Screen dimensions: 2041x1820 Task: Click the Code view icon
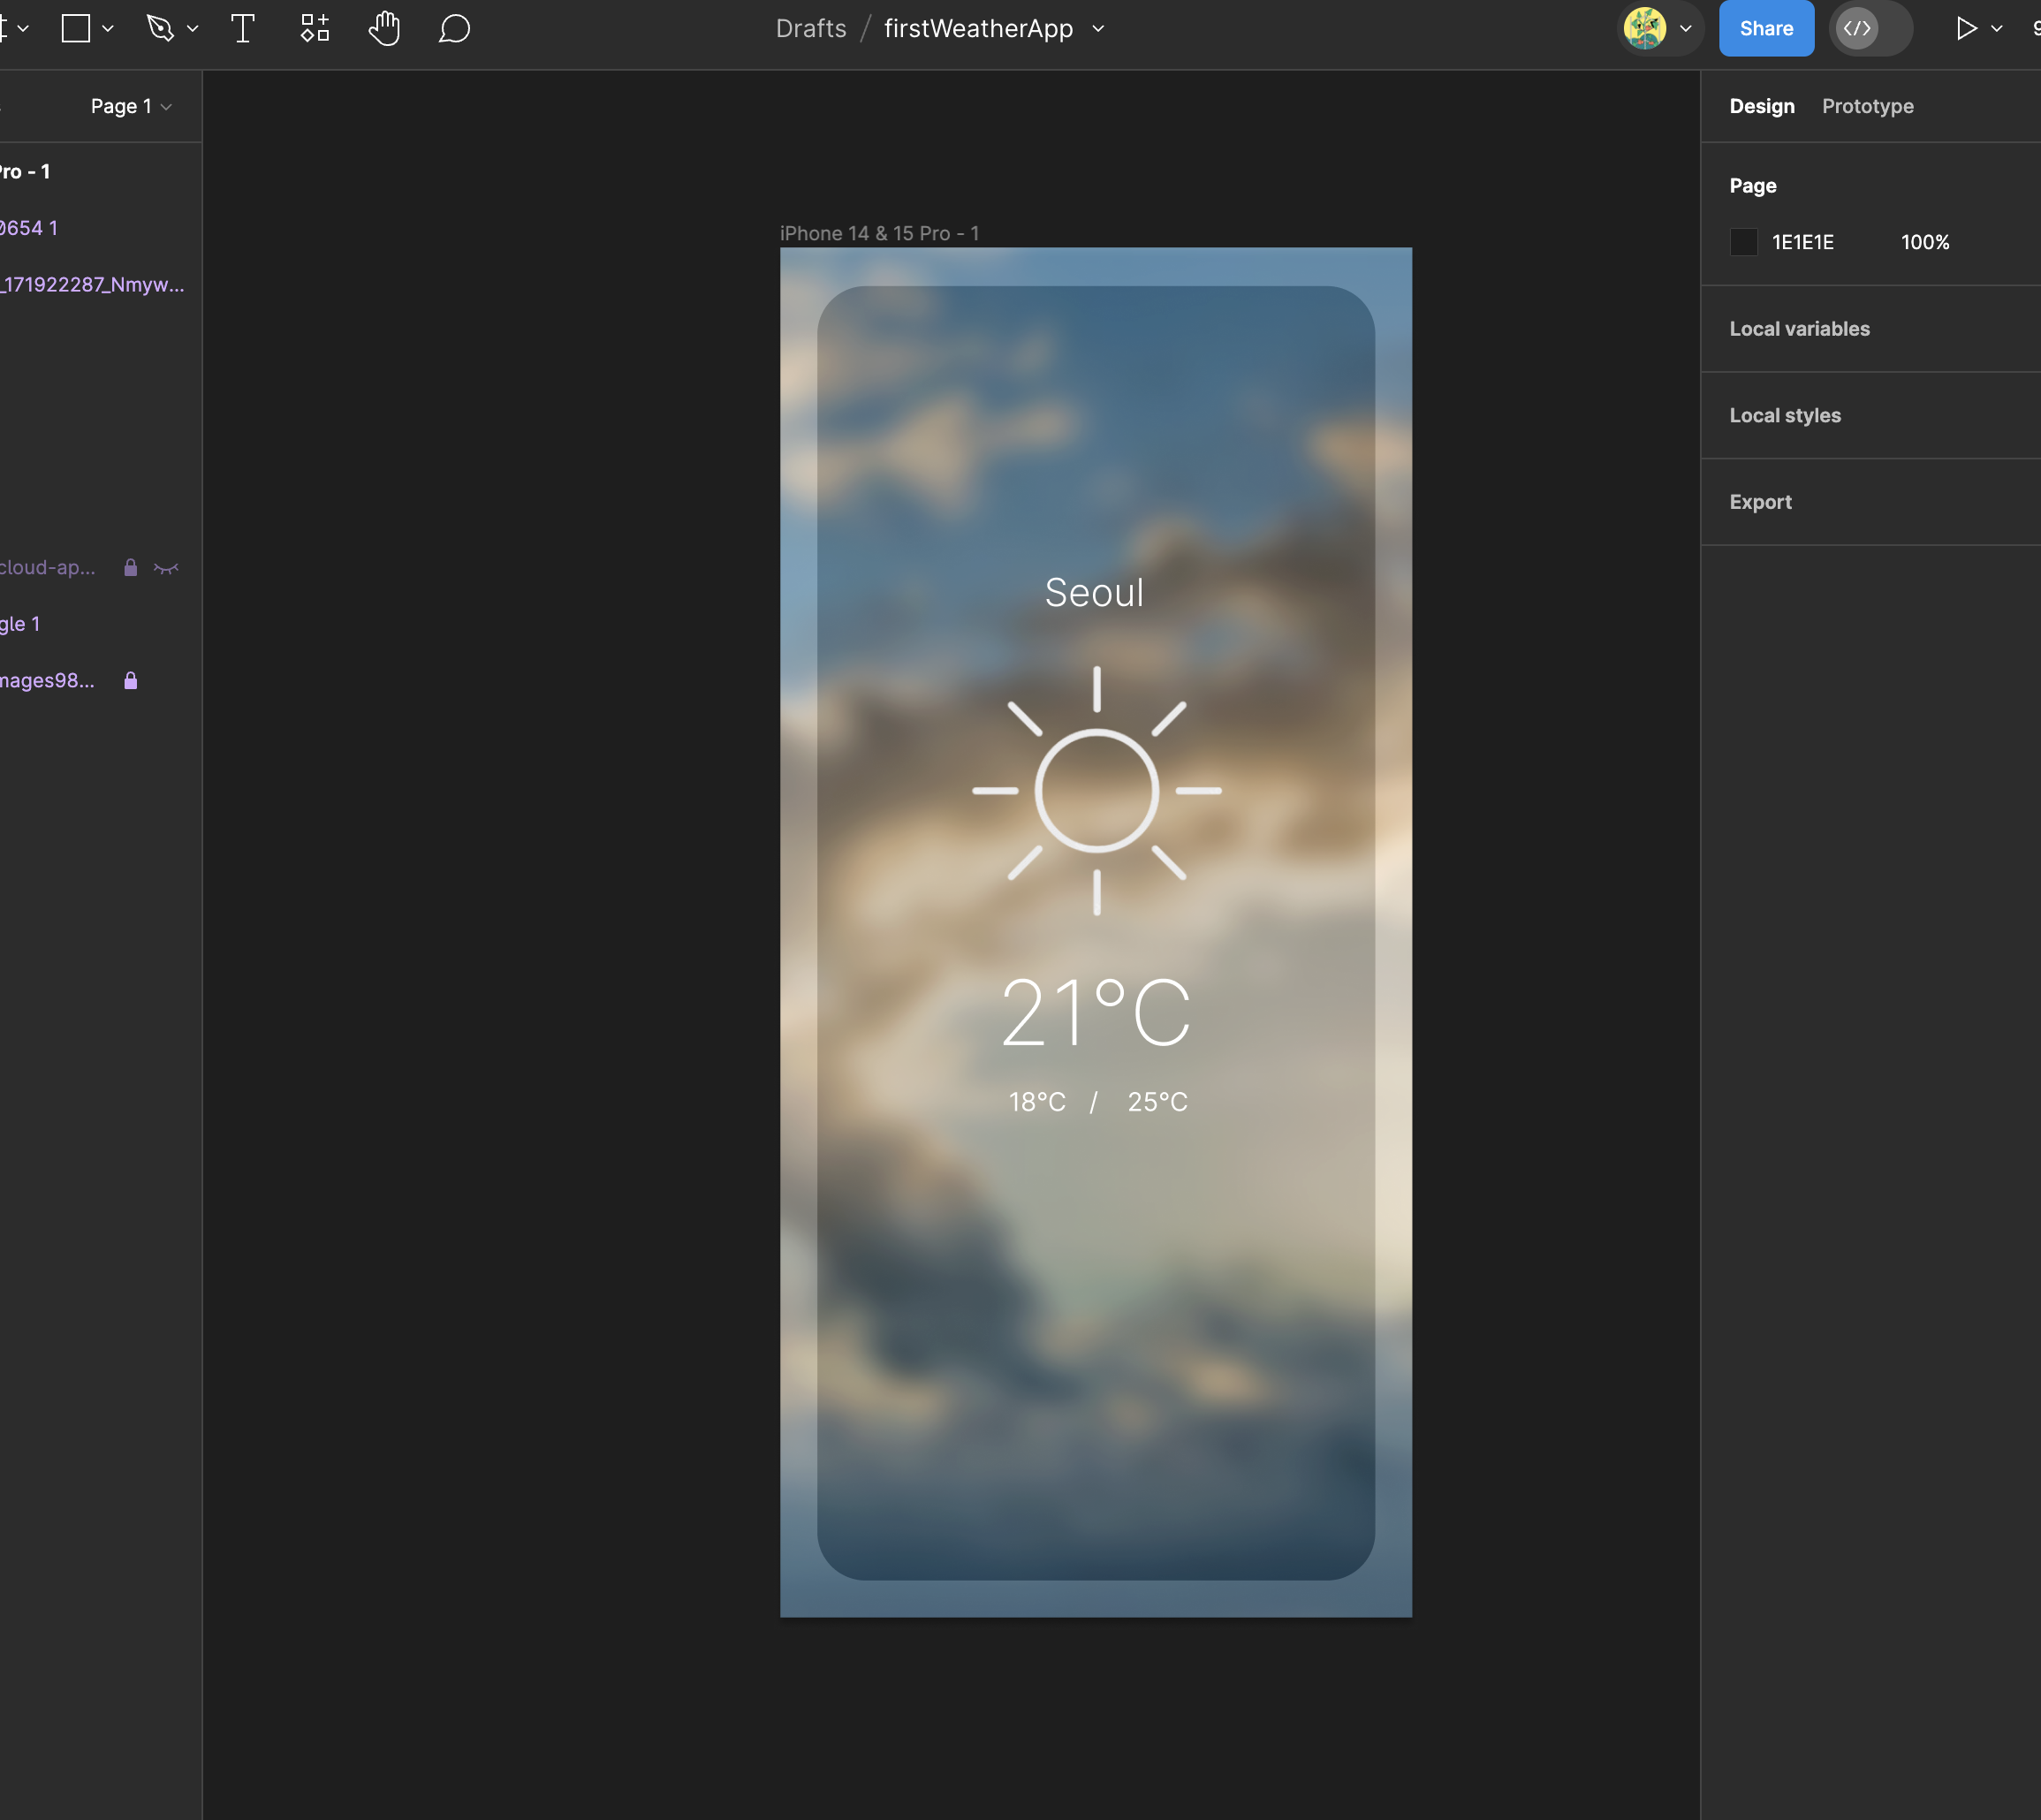[1858, 28]
